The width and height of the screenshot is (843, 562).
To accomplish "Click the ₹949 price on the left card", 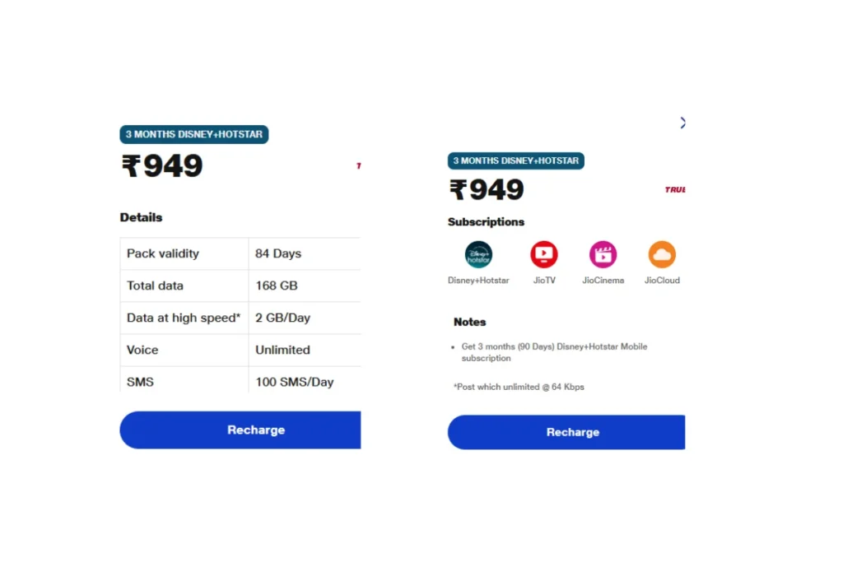I will coord(162,165).
